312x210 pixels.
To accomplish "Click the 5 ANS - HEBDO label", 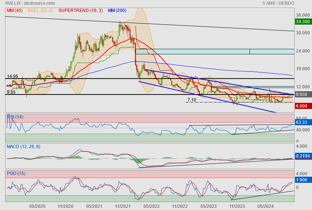I will coord(278,3).
